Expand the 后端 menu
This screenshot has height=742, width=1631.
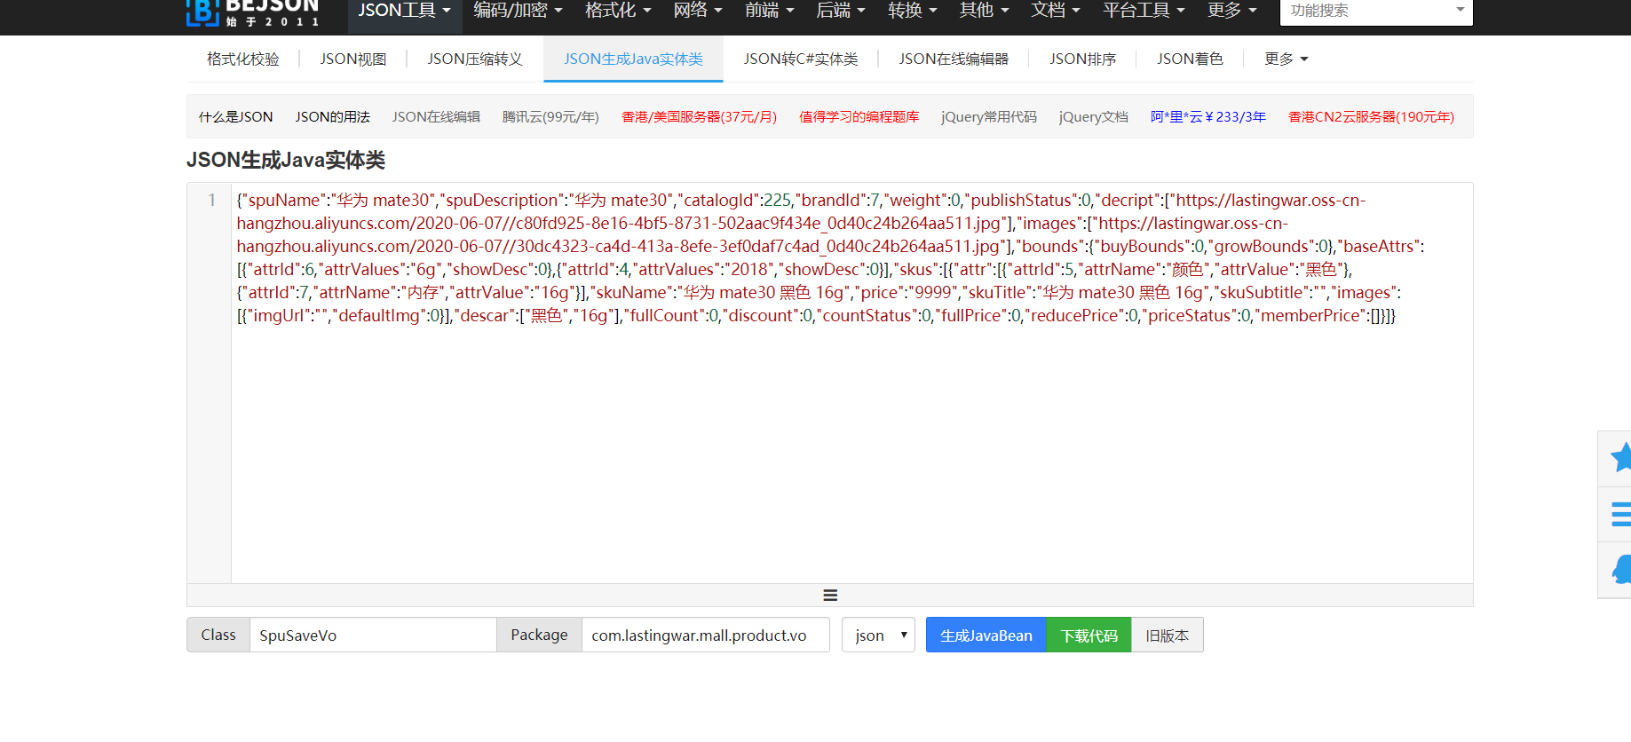(840, 11)
